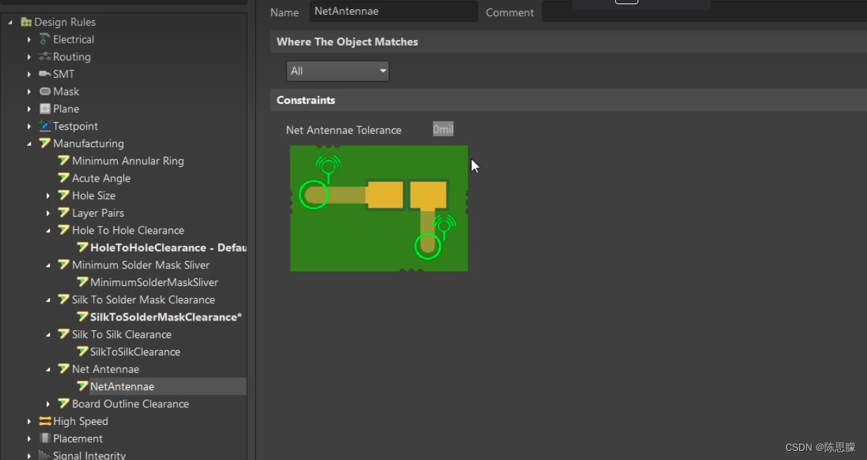Select the NetAntennae rule in tree
The height and width of the screenshot is (460, 867).
tap(122, 386)
